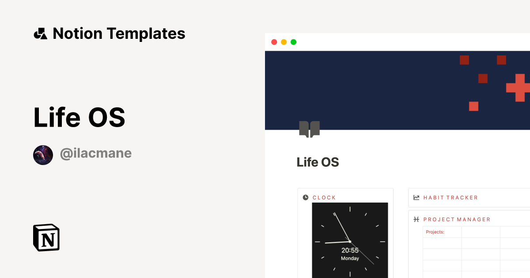Click the large Life OS template heading
530x278 pixels.
pyautogui.click(x=79, y=117)
